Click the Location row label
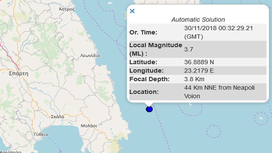 [x=143, y=92]
